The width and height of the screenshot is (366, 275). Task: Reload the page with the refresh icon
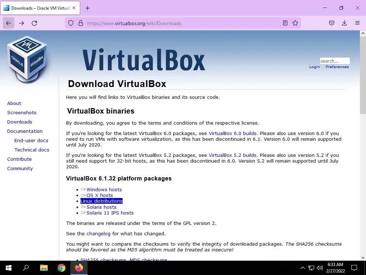pyautogui.click(x=34, y=23)
